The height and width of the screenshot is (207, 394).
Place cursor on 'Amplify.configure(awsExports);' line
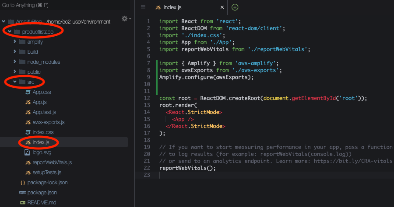pyautogui.click(x=206, y=77)
